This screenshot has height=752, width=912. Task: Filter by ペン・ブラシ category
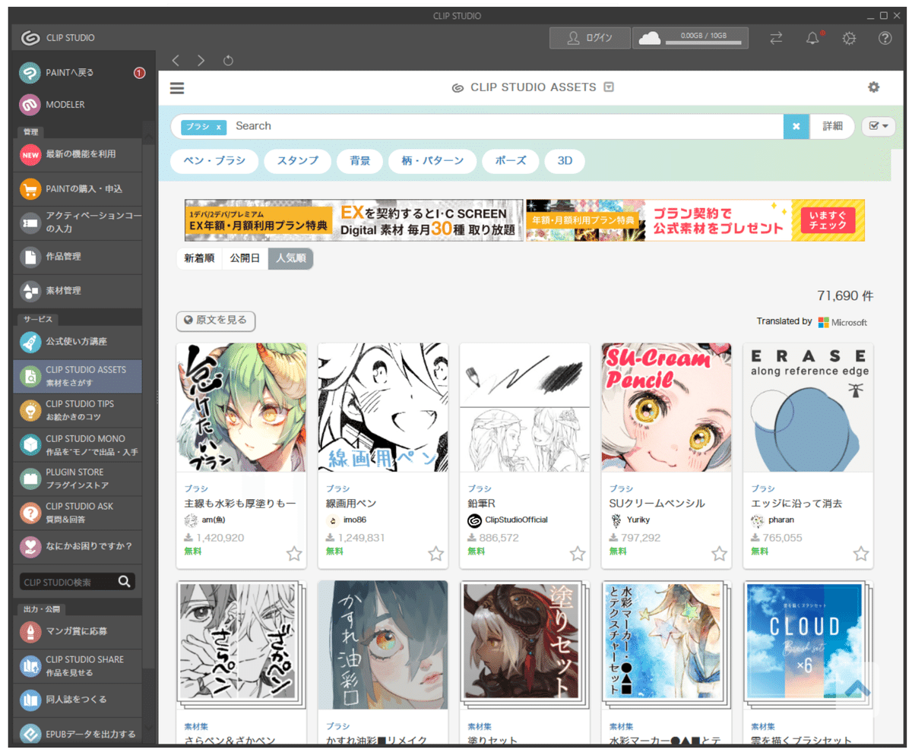(x=214, y=161)
